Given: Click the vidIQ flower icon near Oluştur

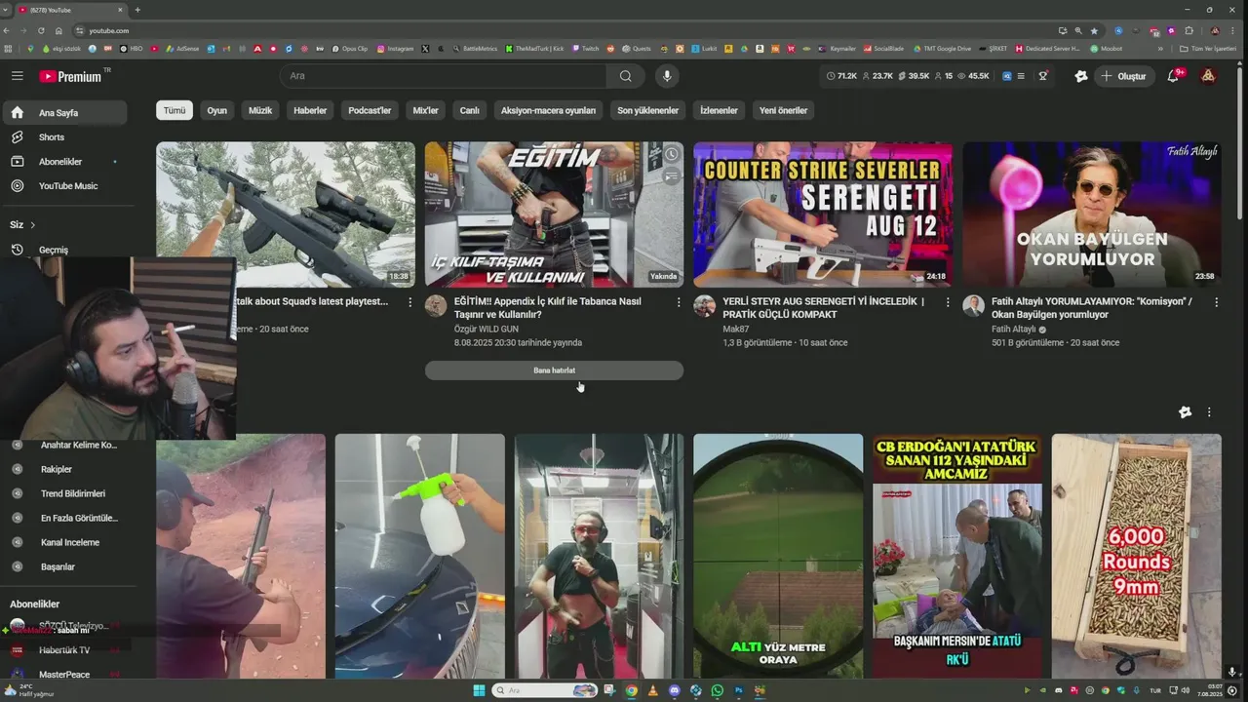Looking at the screenshot, I should pyautogui.click(x=1080, y=76).
